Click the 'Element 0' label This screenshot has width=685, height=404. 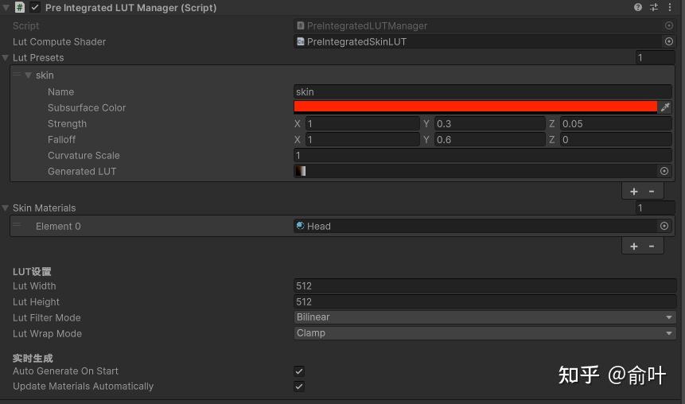click(58, 226)
